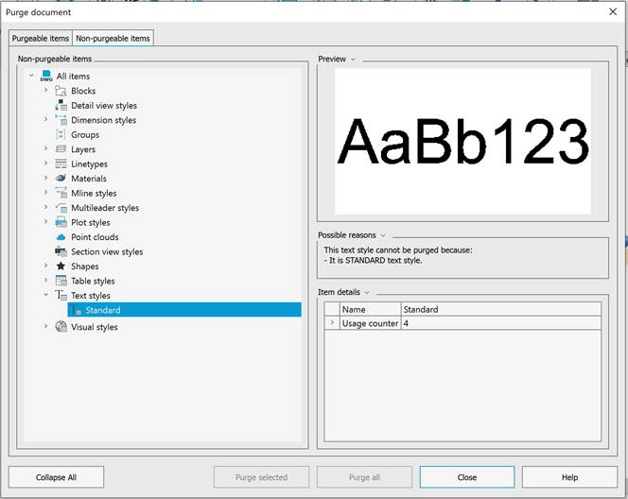Screen dimensions: 628x499
Task: Select the Point clouds tree label
Action: [95, 237]
